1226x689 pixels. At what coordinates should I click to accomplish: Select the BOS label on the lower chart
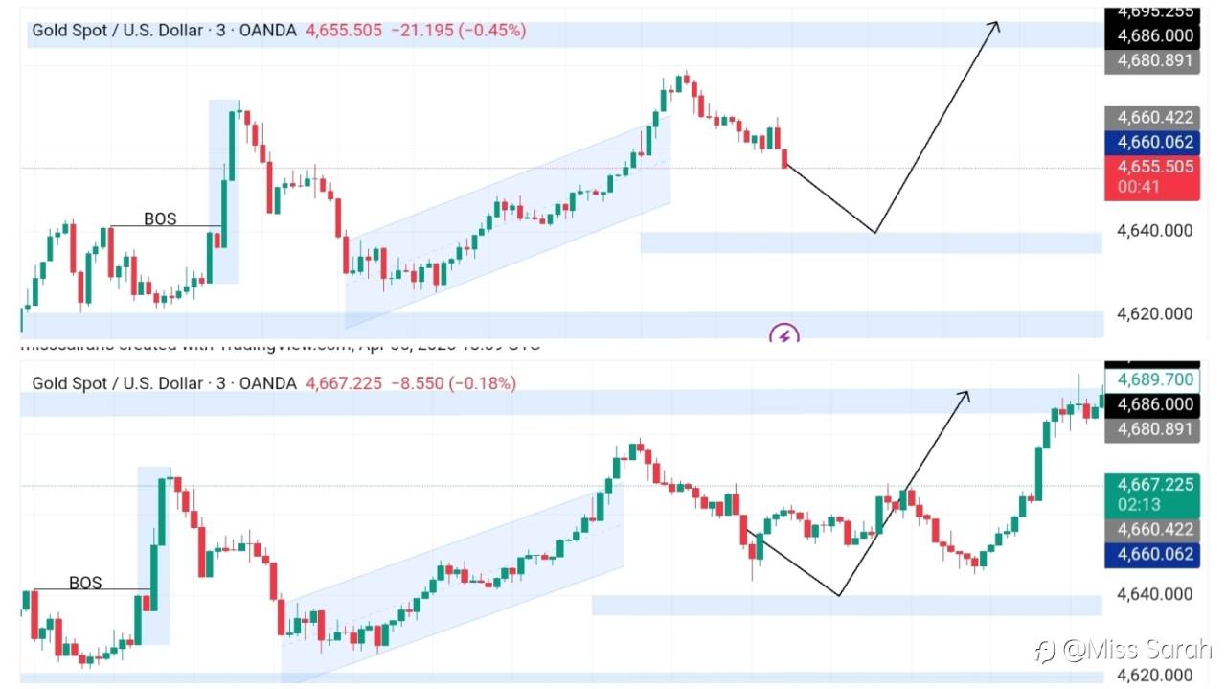[85, 583]
